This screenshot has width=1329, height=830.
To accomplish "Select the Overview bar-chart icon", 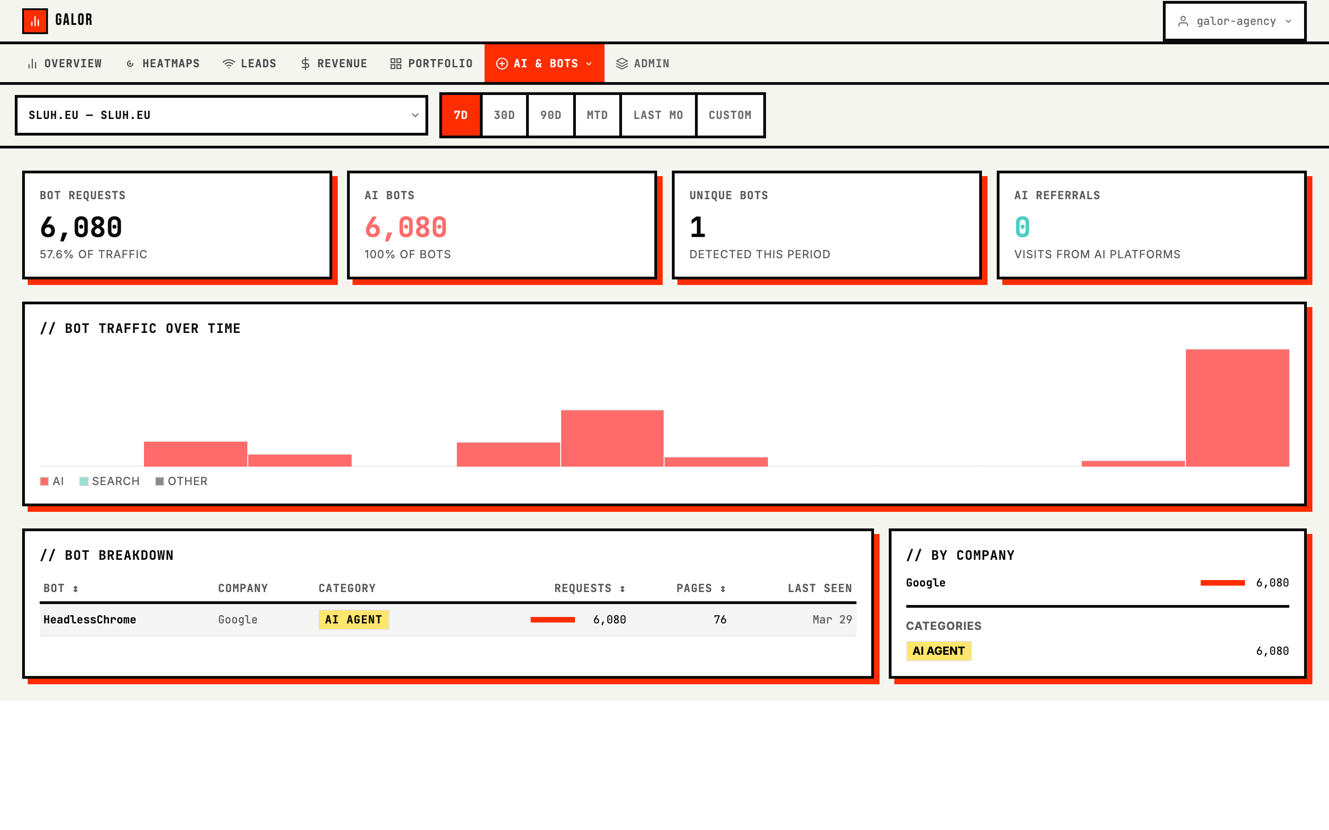I will pyautogui.click(x=31, y=63).
